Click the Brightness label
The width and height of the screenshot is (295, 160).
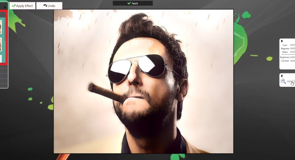click(285, 57)
